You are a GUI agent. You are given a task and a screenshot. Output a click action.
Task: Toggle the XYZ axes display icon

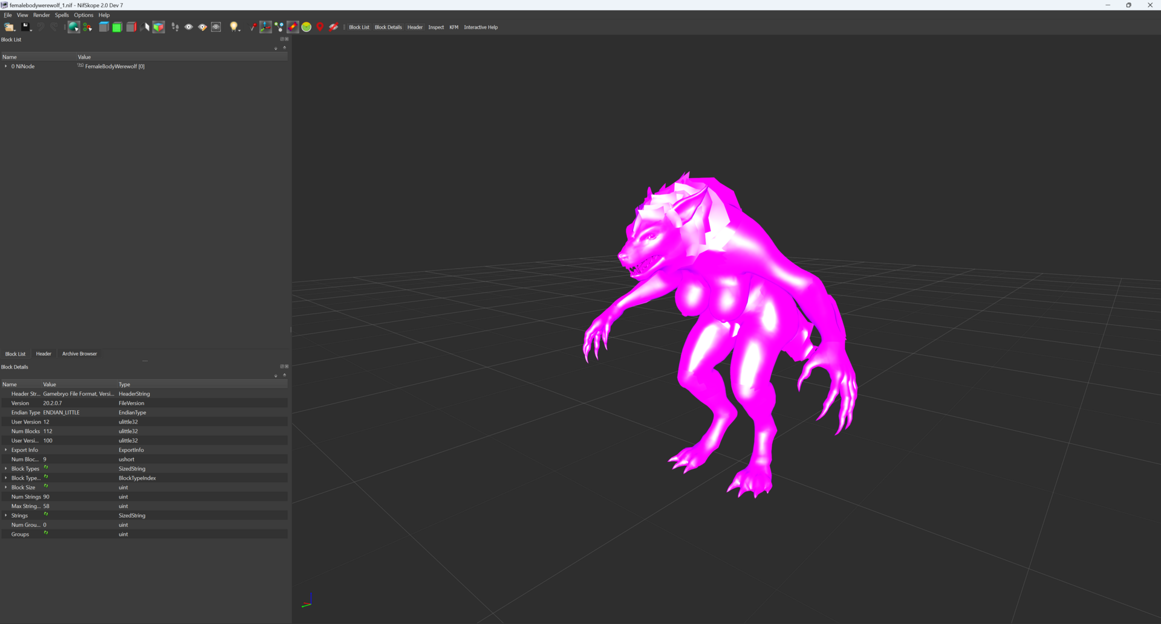point(265,27)
